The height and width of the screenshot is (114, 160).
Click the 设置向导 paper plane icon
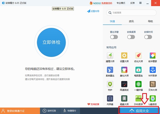[x=89, y=11]
